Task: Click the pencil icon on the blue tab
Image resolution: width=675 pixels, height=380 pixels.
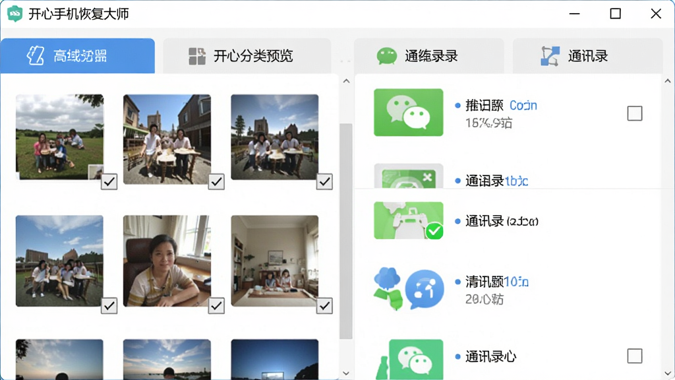Action: (x=36, y=56)
